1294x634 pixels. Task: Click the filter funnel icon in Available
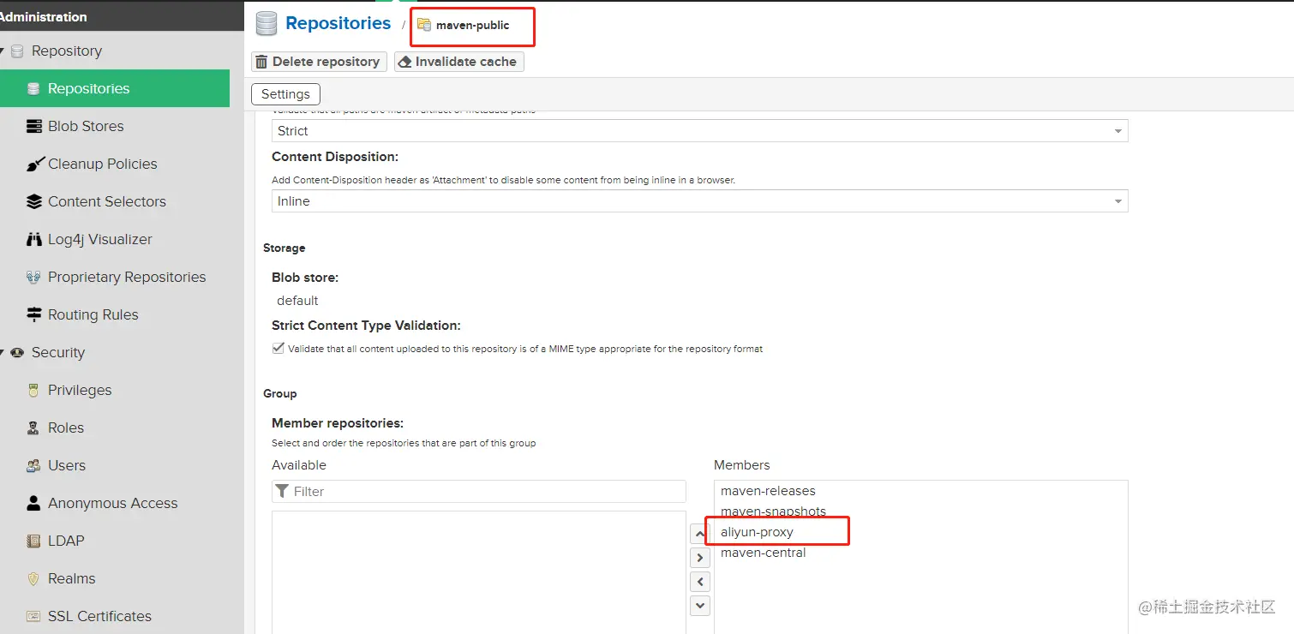tap(283, 491)
